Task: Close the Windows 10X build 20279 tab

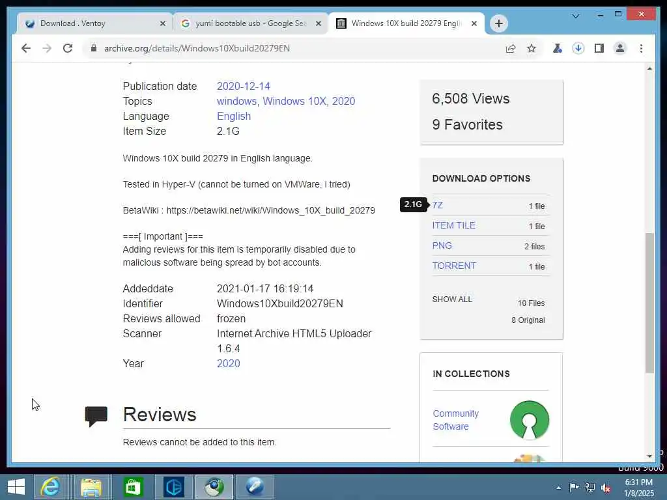Action: 474,24
